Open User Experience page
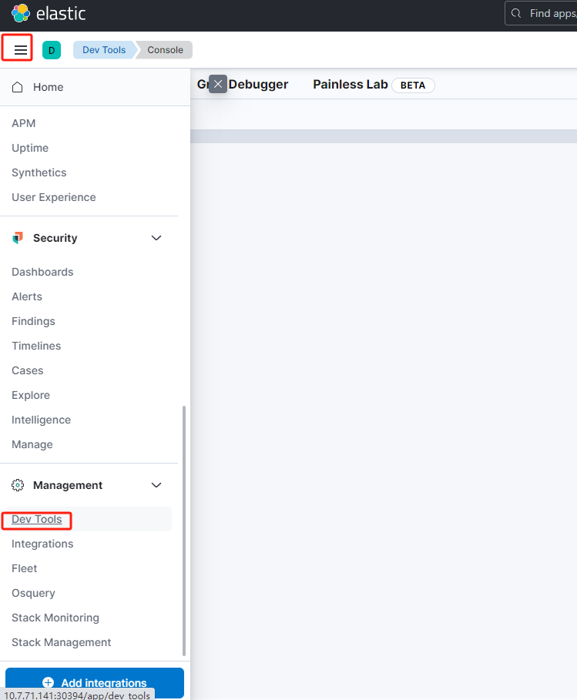Viewport: 577px width, 700px height. pyautogui.click(x=54, y=197)
